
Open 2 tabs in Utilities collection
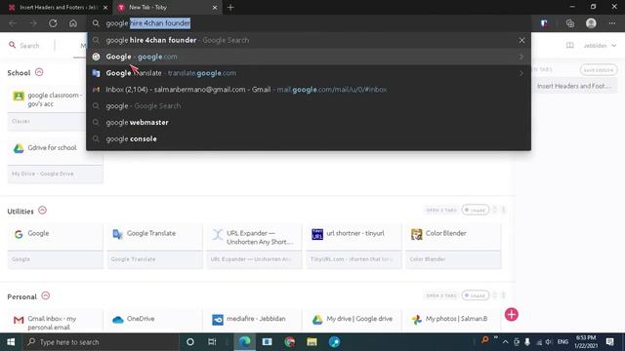(x=441, y=211)
